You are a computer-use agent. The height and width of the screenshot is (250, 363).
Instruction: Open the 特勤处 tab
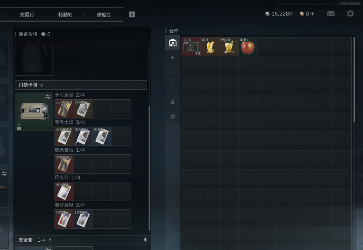pyautogui.click(x=65, y=14)
